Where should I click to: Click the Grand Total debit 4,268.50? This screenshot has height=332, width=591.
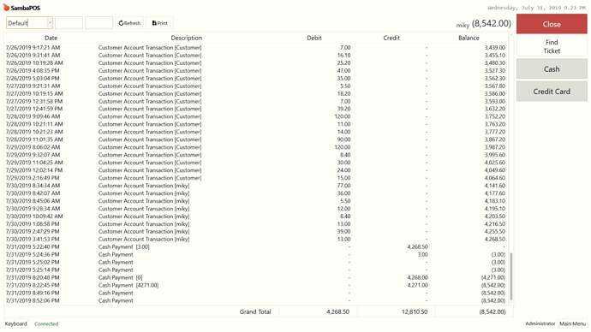coord(337,311)
